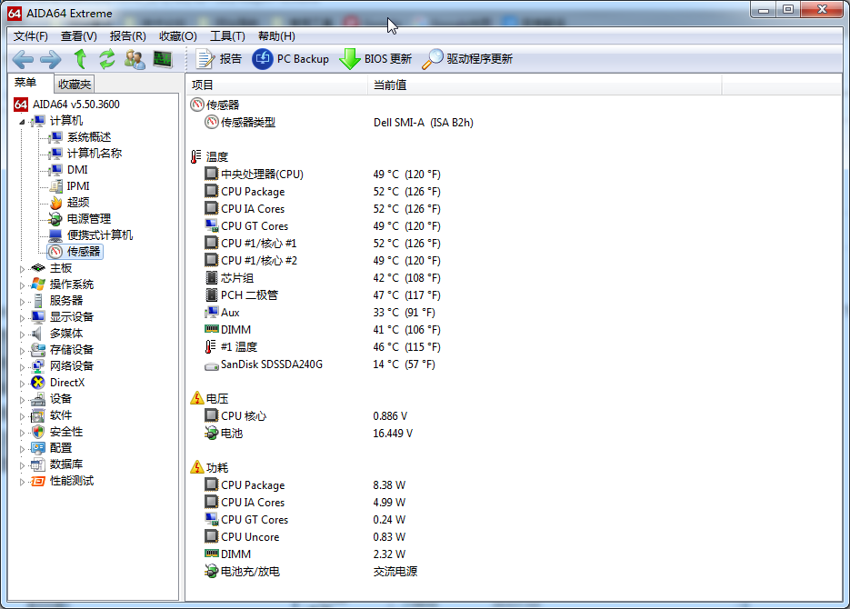Select the 中央处理器(CPU) temperature row
The width and height of the screenshot is (850, 609).
tap(513, 175)
